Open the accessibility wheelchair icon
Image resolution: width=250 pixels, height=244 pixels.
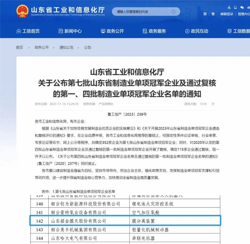[229, 7]
